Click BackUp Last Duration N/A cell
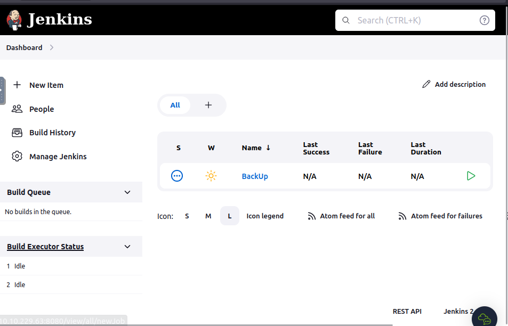Viewport: 508px width, 326px height. coord(417,176)
